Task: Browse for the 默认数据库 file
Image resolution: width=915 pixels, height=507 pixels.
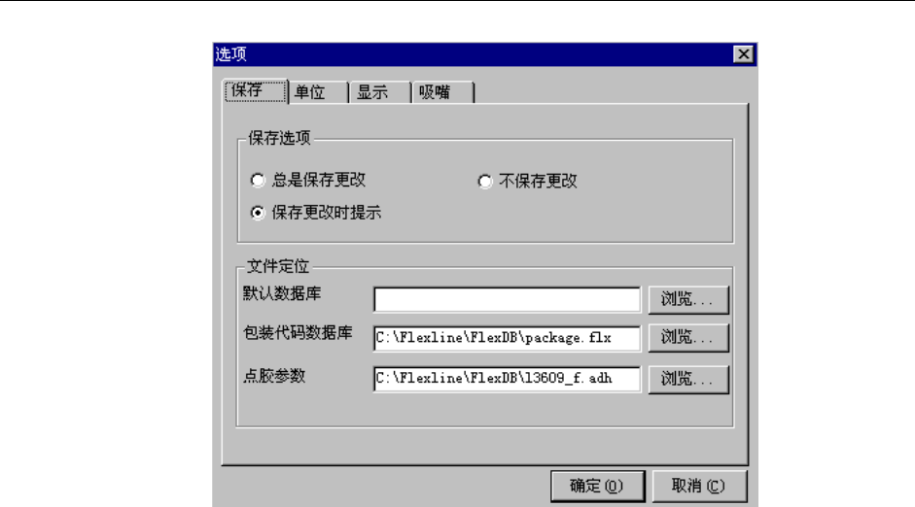Action: [688, 299]
